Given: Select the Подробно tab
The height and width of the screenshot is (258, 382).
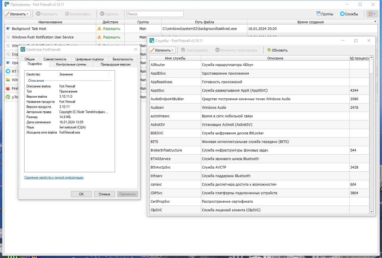Looking at the screenshot, I should click(35, 64).
